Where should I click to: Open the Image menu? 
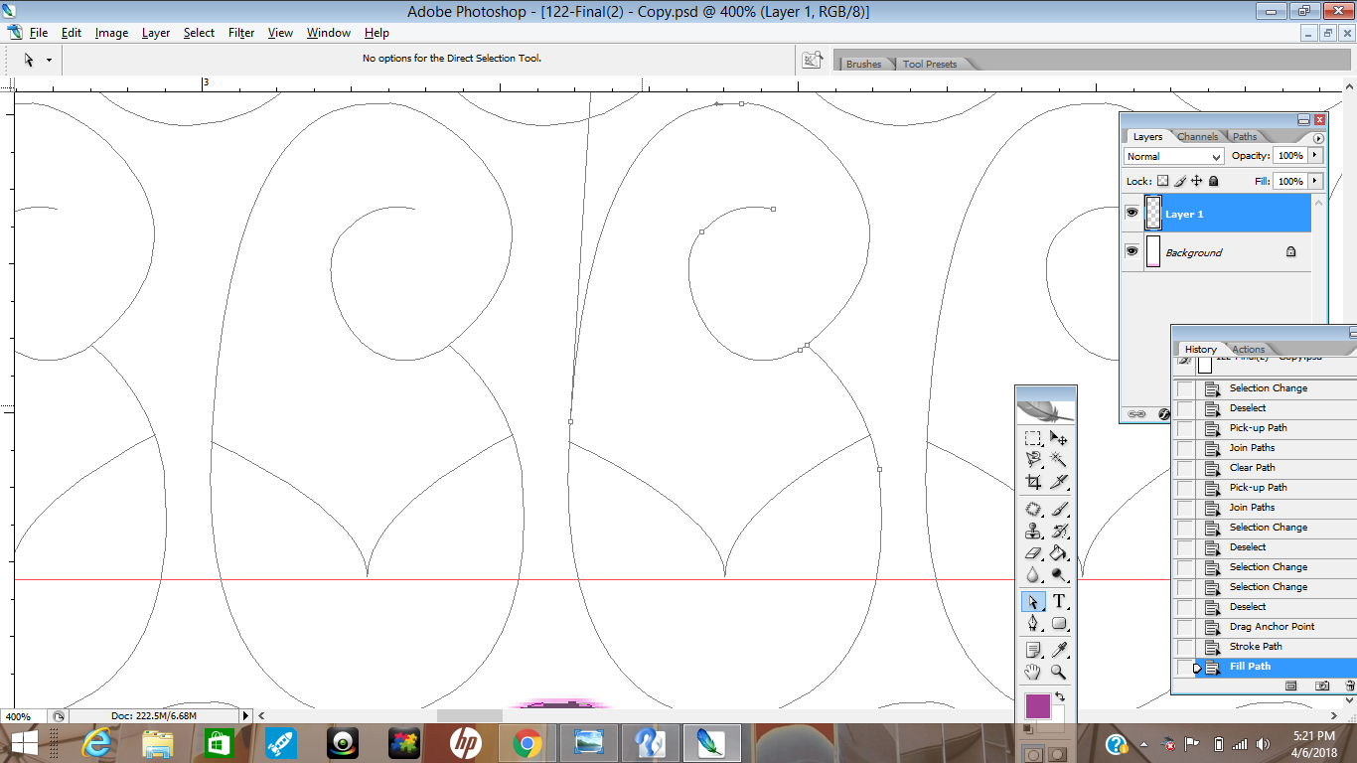click(111, 33)
